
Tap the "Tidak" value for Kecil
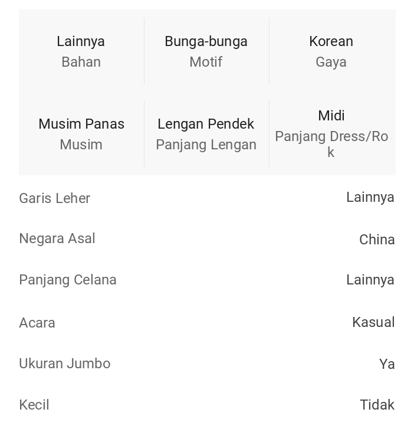tap(377, 405)
